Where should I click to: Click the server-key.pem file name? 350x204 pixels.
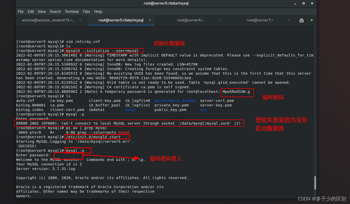(216, 105)
